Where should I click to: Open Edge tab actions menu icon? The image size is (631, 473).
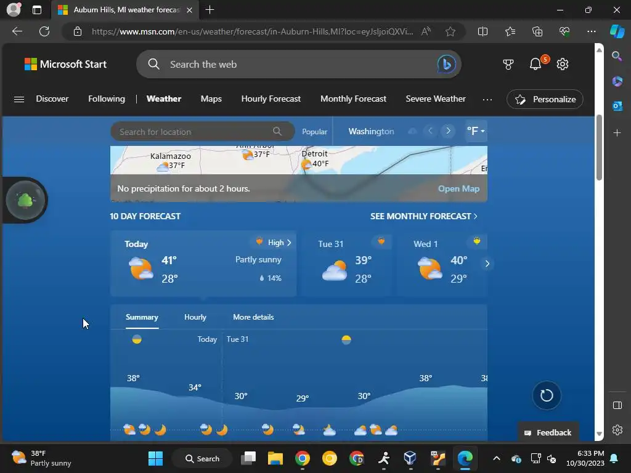point(36,10)
